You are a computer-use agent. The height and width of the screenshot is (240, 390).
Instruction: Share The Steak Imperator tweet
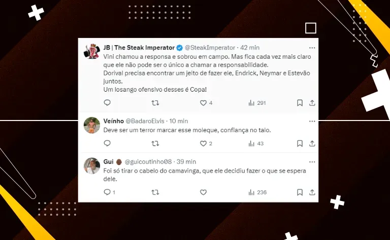tap(312, 103)
